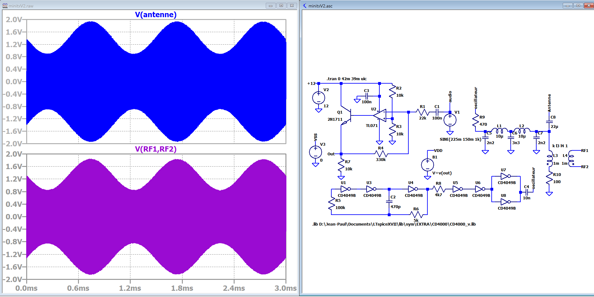Close the minitxV2.asc schematic window
Screen dimensions: 594x297
click(x=589, y=6)
